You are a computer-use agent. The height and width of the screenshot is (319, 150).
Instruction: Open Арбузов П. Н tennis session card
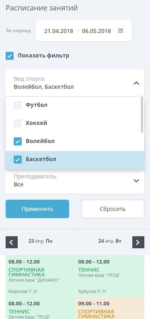(x=110, y=276)
